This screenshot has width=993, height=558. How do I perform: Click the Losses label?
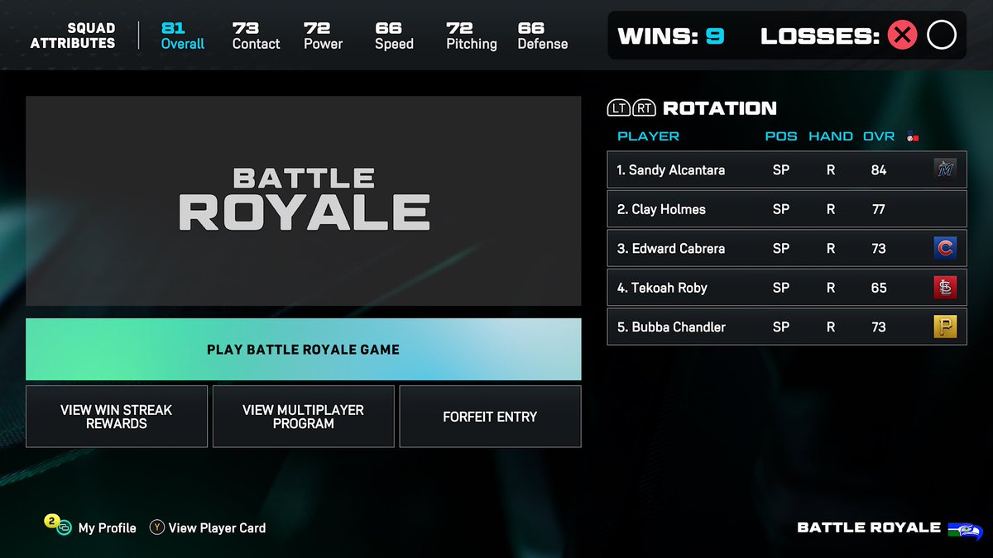click(820, 36)
